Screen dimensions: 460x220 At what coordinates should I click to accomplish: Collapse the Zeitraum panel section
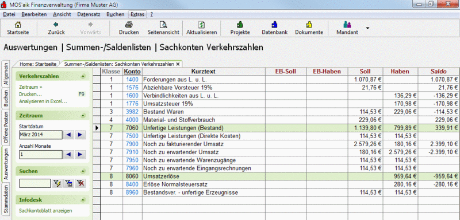click(83, 116)
